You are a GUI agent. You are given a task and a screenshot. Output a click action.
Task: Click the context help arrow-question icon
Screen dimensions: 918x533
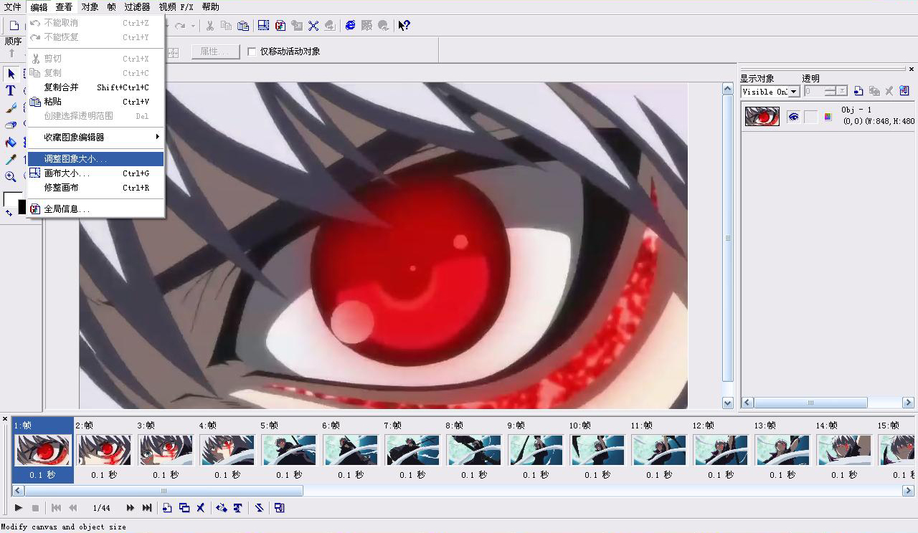pos(404,26)
